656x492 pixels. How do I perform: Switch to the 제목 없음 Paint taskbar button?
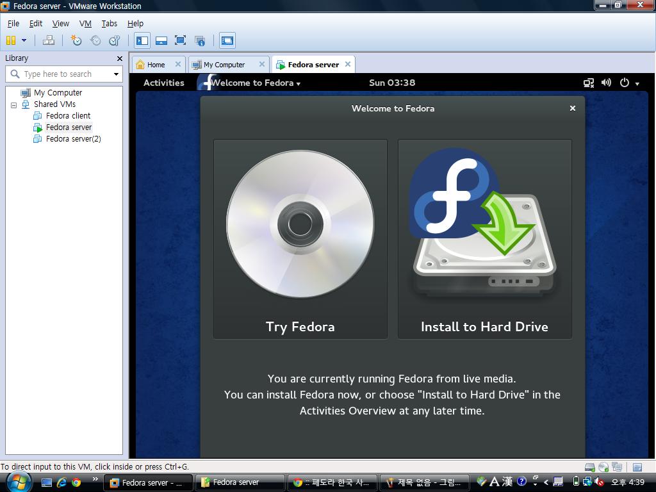tap(424, 483)
